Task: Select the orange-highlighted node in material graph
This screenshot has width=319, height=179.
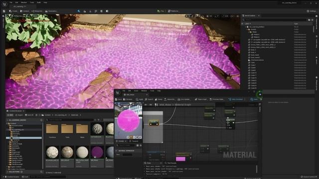Action: [x=154, y=123]
